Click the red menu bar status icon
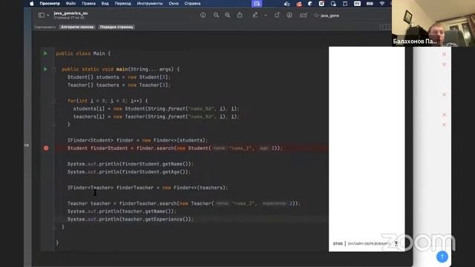This screenshot has height=267, width=475. (299, 4)
